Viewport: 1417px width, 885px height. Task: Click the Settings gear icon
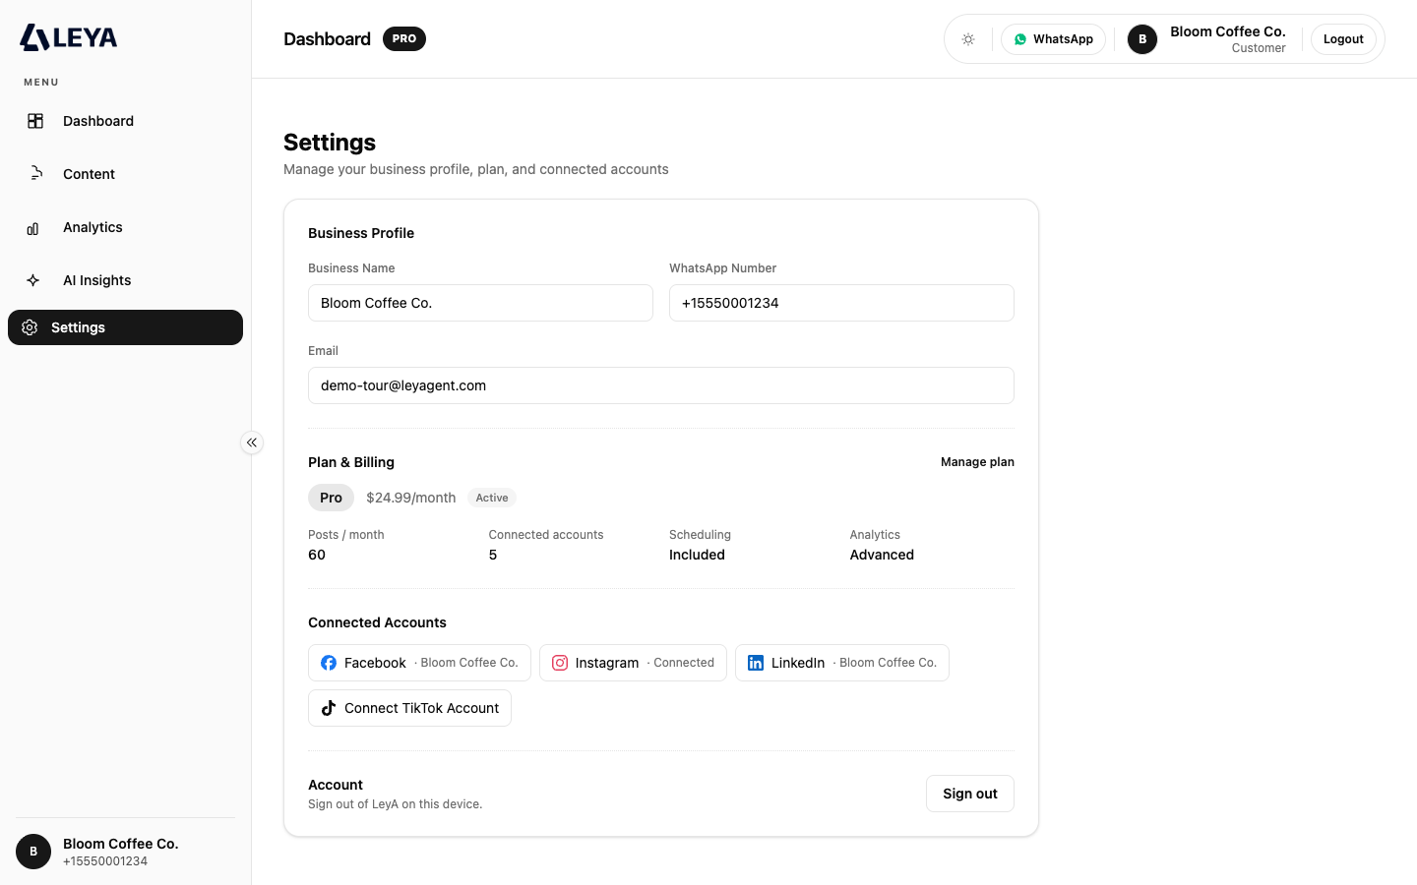30,327
